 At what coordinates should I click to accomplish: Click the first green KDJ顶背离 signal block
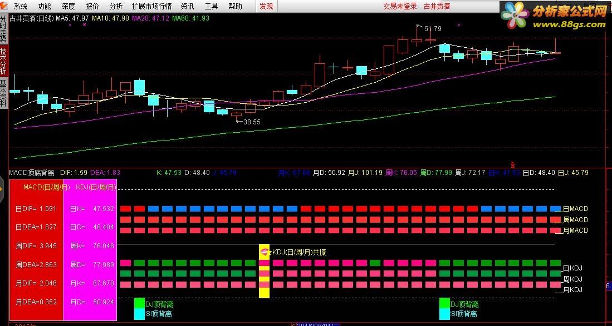139,303
